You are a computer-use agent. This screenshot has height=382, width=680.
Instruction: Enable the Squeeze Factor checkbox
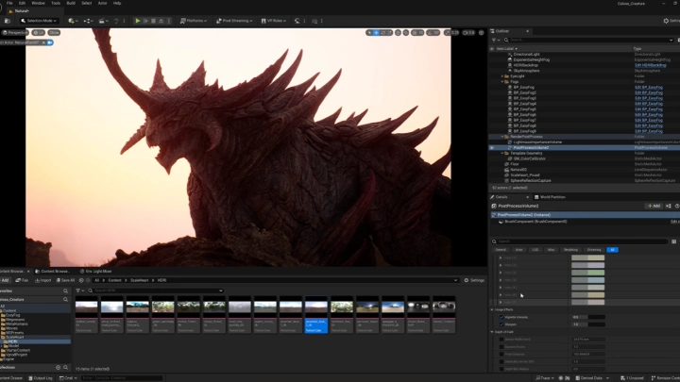501,347
